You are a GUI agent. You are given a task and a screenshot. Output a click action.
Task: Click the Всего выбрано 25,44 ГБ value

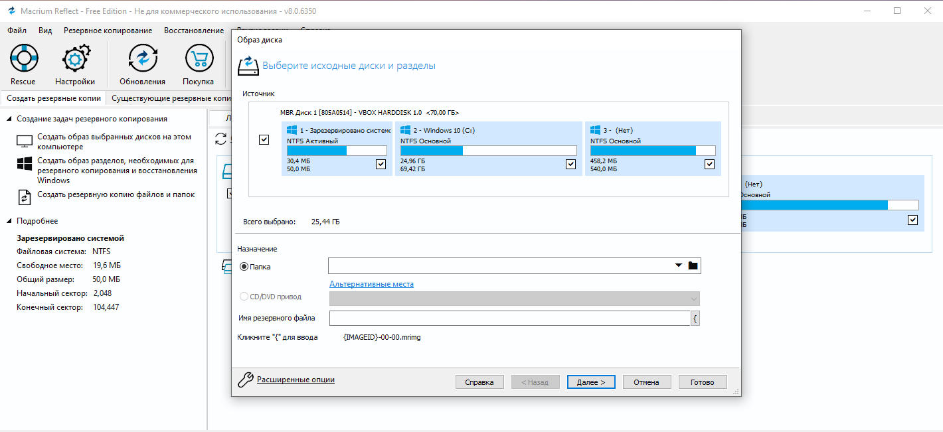[x=325, y=222]
